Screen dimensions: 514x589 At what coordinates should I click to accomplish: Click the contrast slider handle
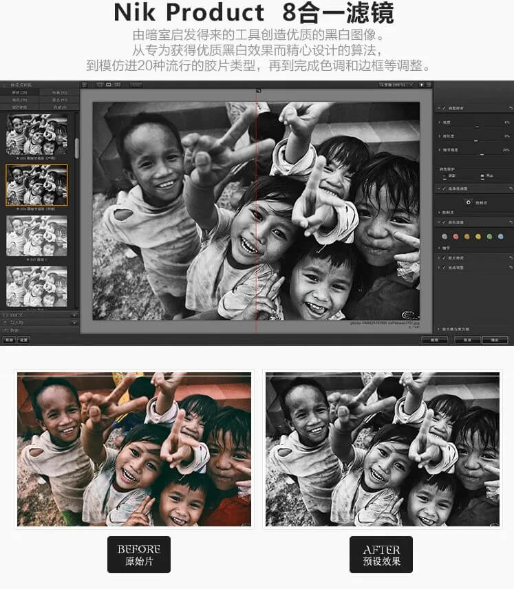475,141
